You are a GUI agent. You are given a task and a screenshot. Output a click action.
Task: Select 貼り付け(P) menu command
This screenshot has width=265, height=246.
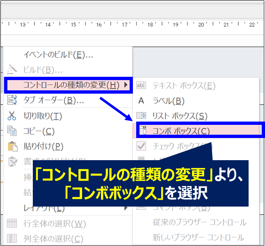[x=43, y=146]
